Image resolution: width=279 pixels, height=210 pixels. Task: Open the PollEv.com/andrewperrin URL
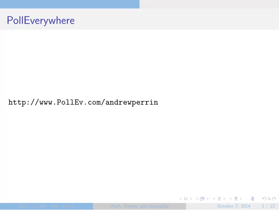pos(83,102)
